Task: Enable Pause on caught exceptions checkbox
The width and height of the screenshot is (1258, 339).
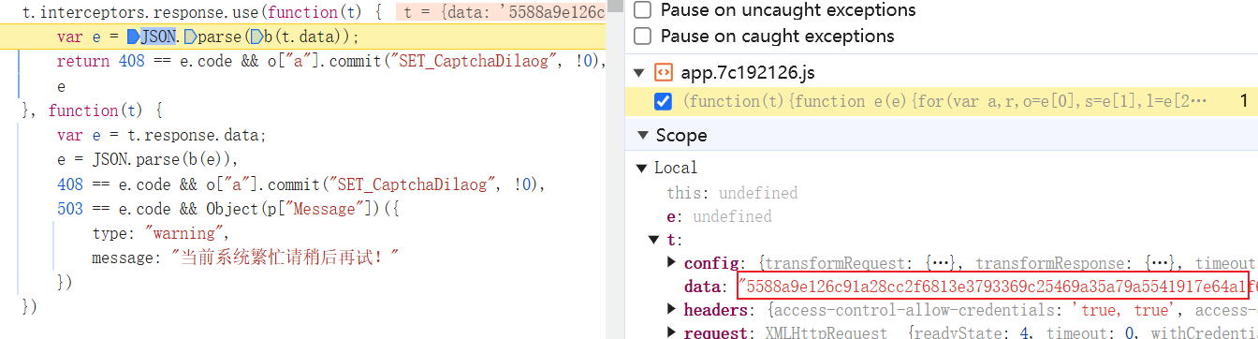Action: [642, 37]
